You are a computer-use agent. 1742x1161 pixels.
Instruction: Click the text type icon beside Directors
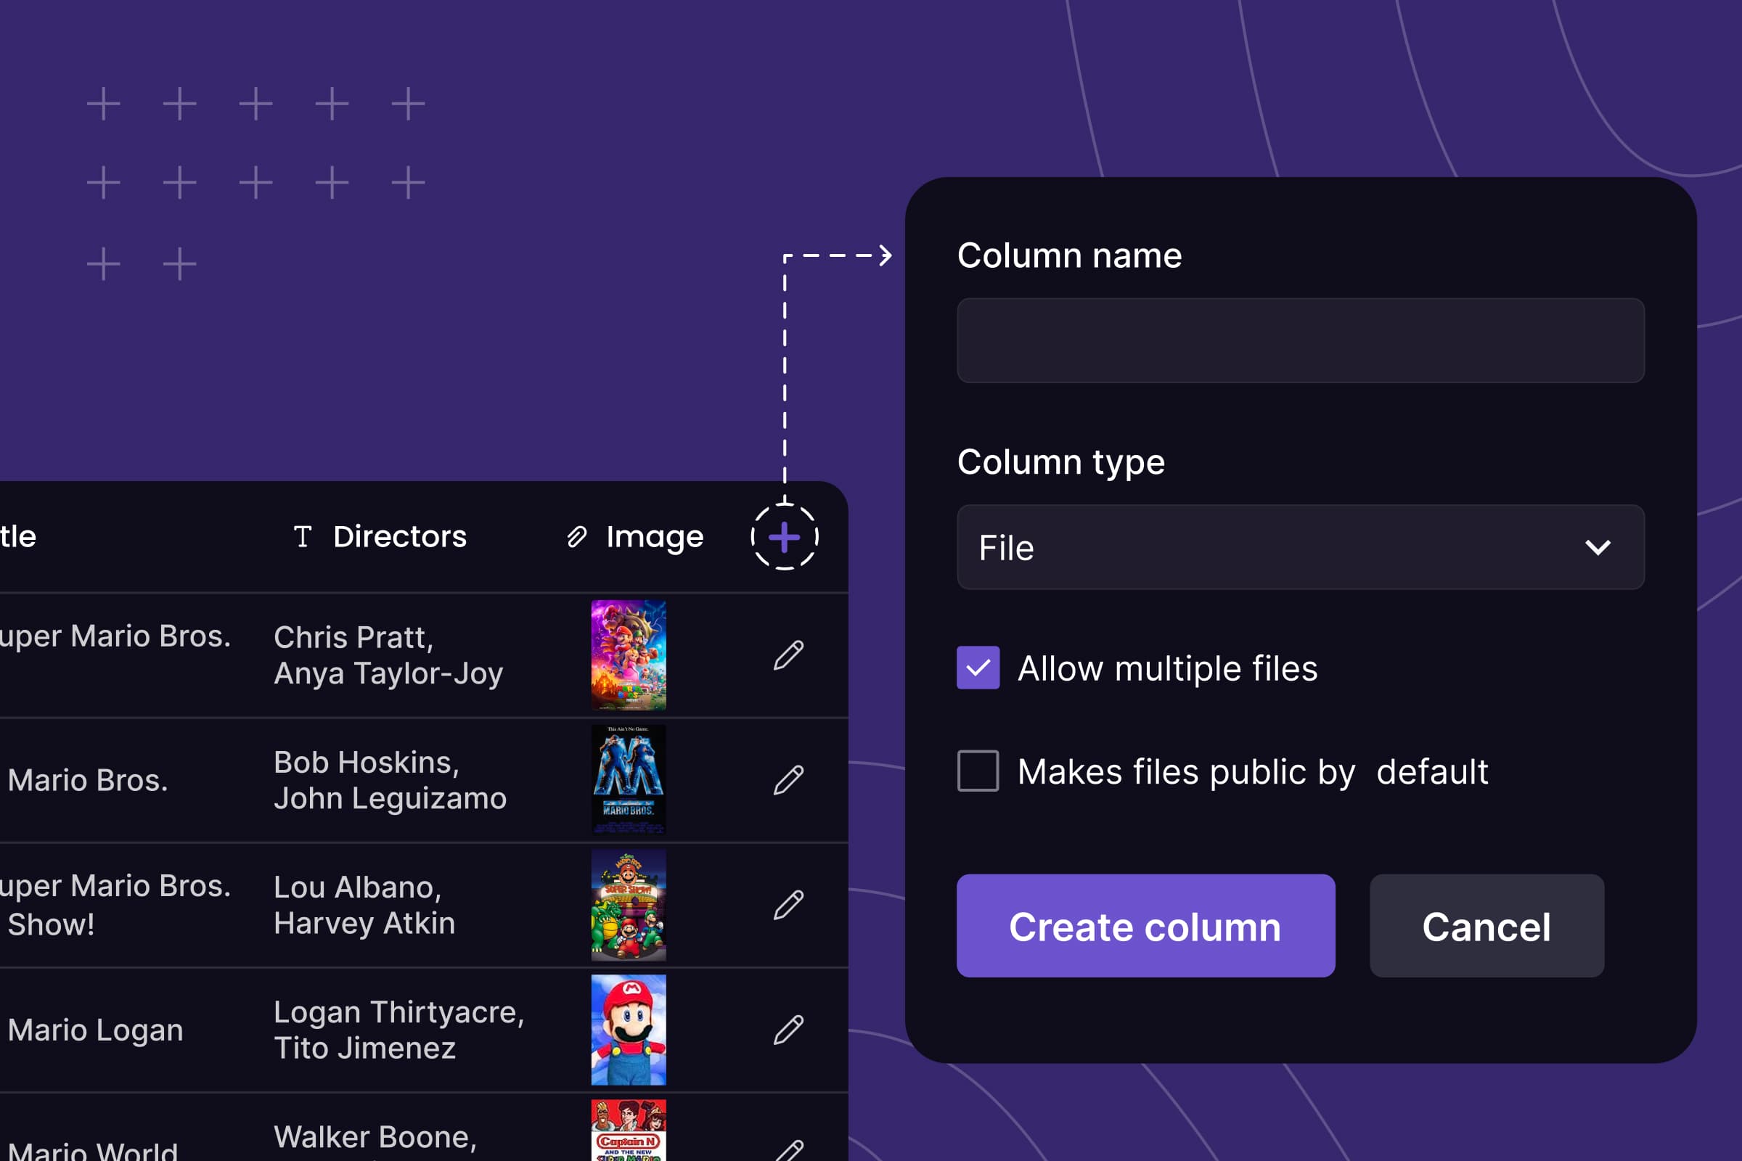302,536
